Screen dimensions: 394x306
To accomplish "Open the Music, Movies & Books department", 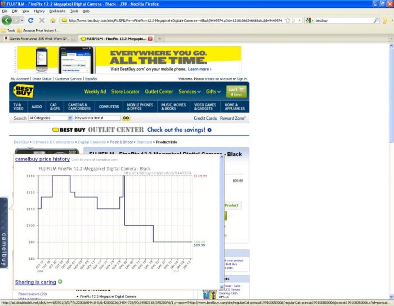I will tap(174, 107).
